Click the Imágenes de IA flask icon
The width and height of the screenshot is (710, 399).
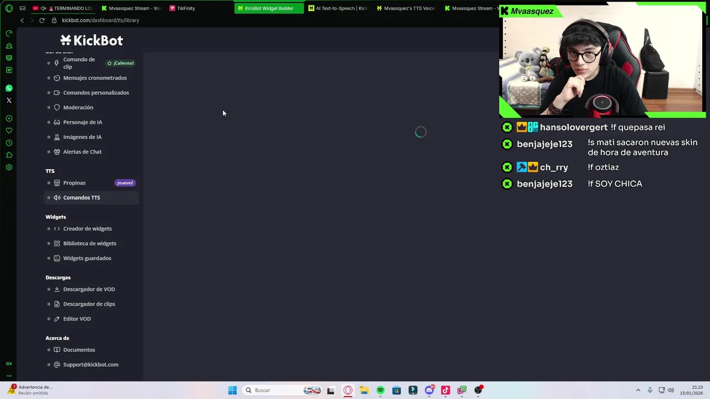pos(57,137)
